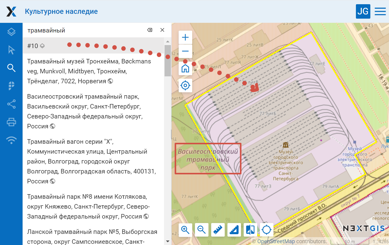Return map to home extent

click(x=185, y=69)
